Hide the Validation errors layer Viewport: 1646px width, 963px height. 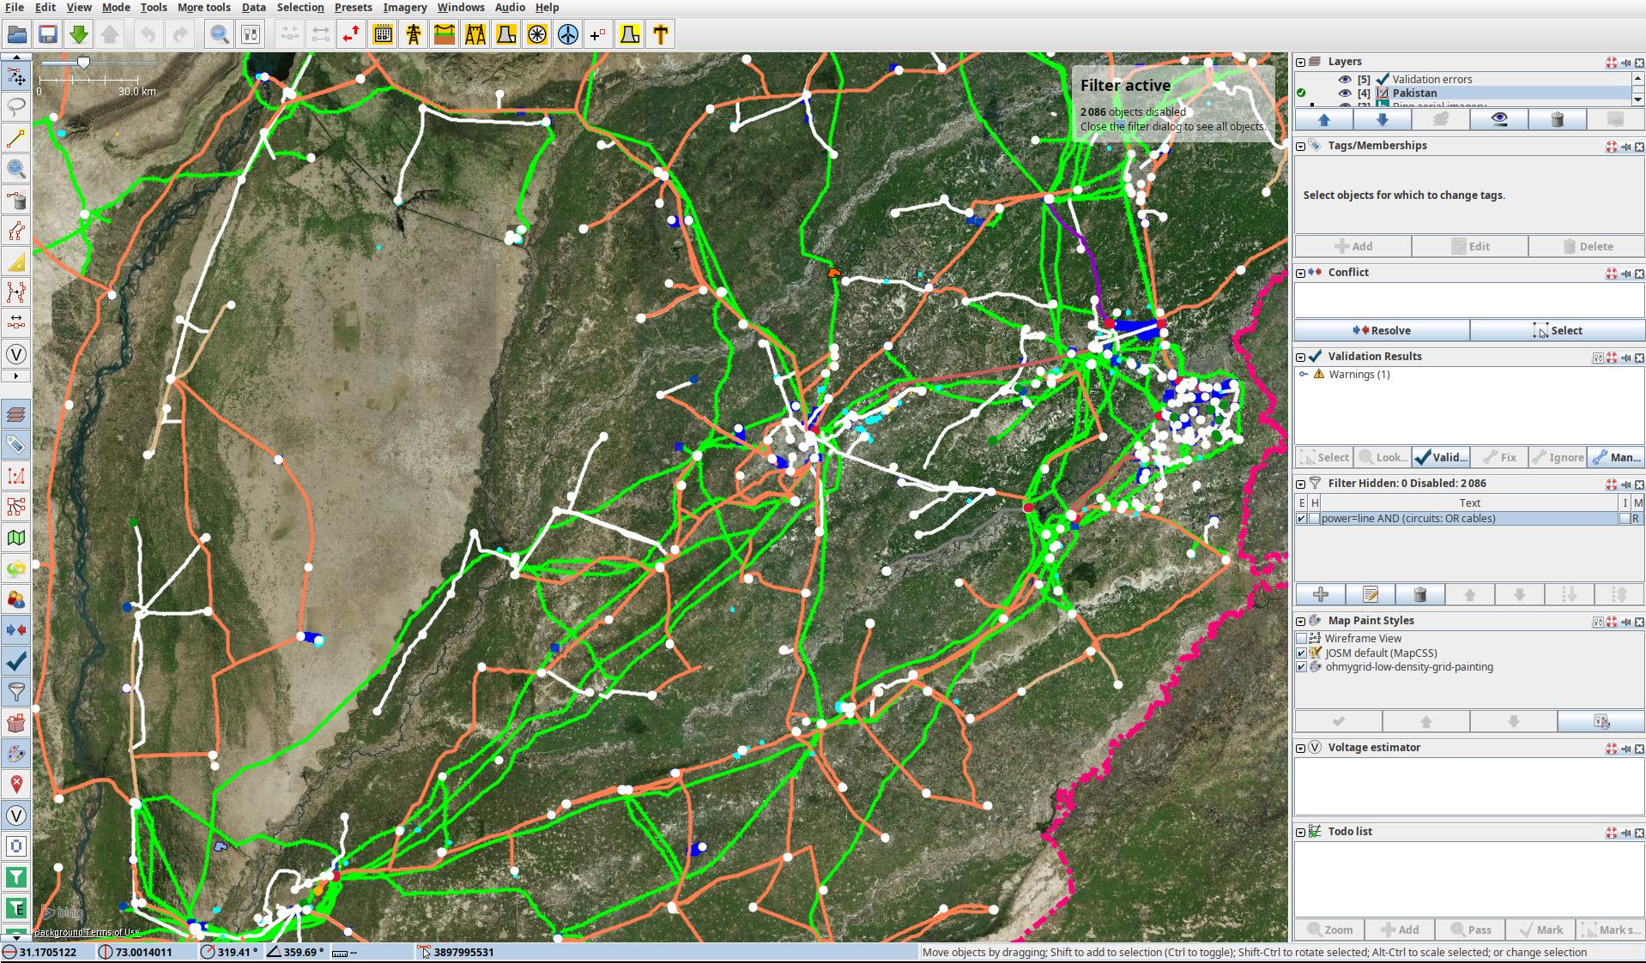1344,79
